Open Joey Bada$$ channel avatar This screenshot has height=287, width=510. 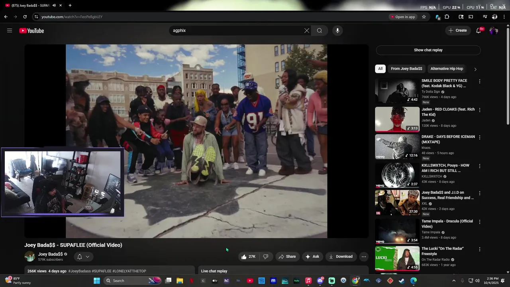(30, 256)
